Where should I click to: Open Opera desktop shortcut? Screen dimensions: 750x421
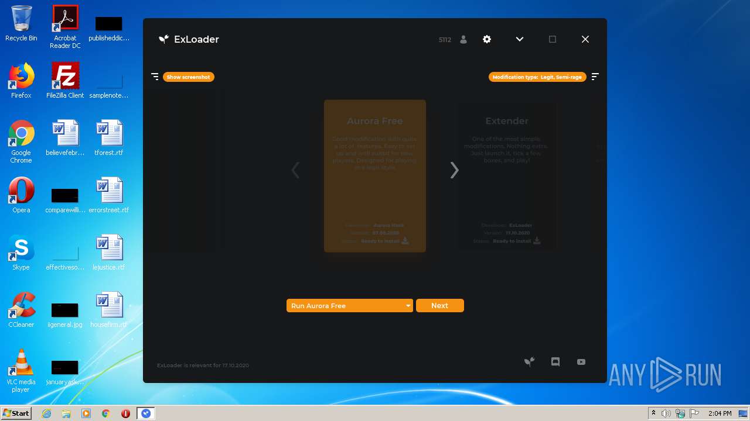(21, 195)
